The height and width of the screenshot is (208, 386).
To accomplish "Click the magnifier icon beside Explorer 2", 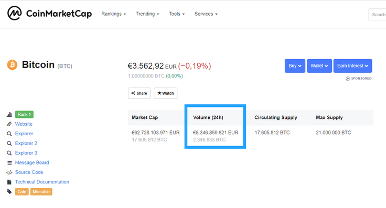I will pos(9,144).
